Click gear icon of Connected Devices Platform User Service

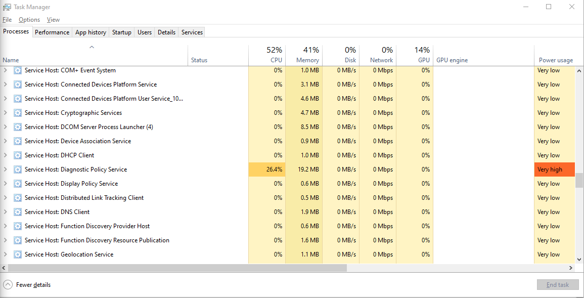coord(18,99)
